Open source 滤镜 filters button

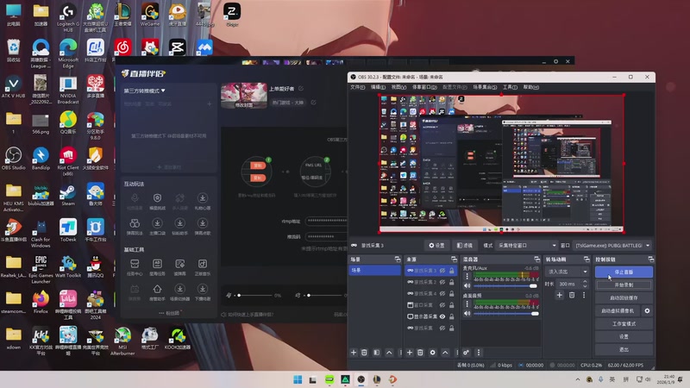coord(465,245)
